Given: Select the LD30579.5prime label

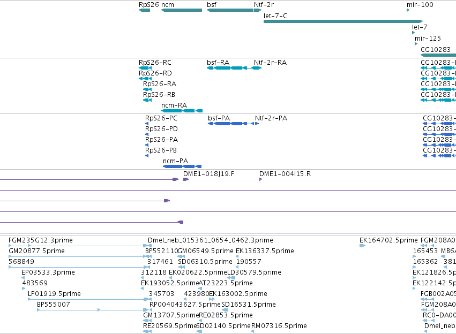Looking at the screenshot, I should (254, 272).
